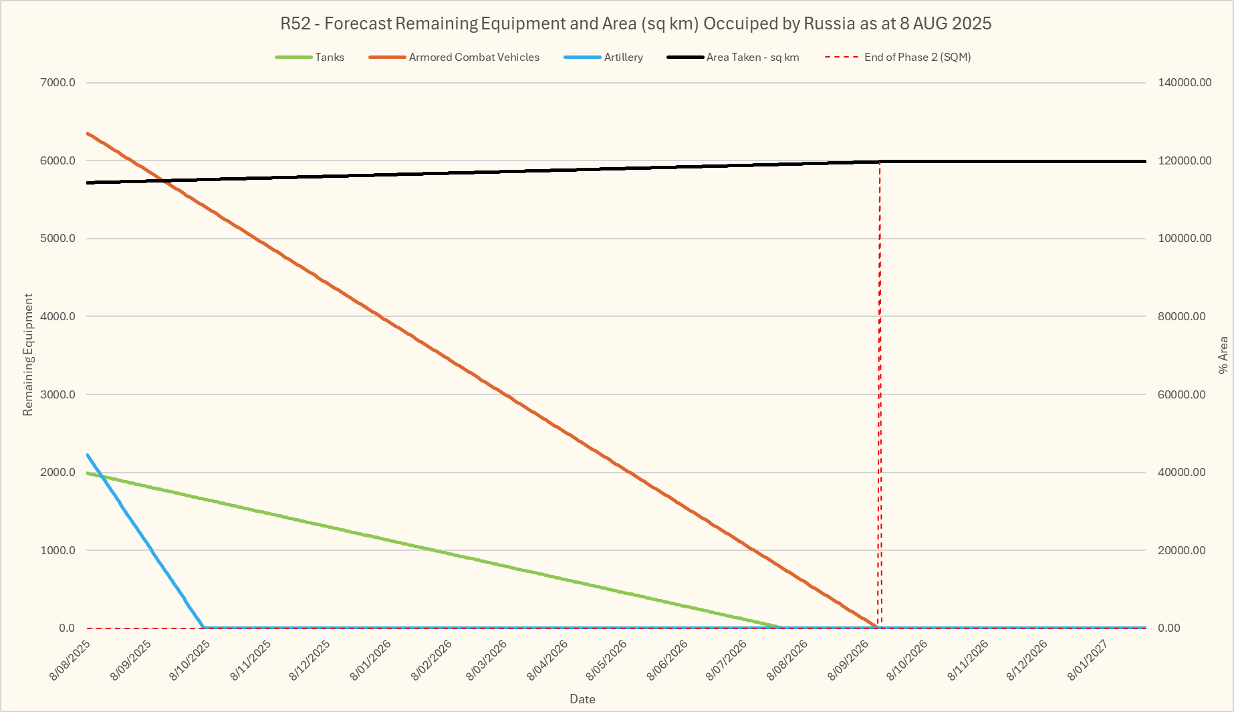The image size is (1234, 712).
Task: Click the chart title text
Action: point(635,24)
